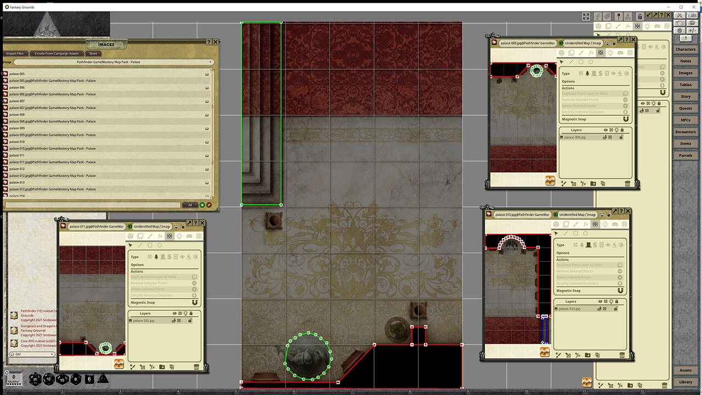The image size is (702, 395).
Task: Click Create From Campaign Assets button
Action: coord(56,54)
